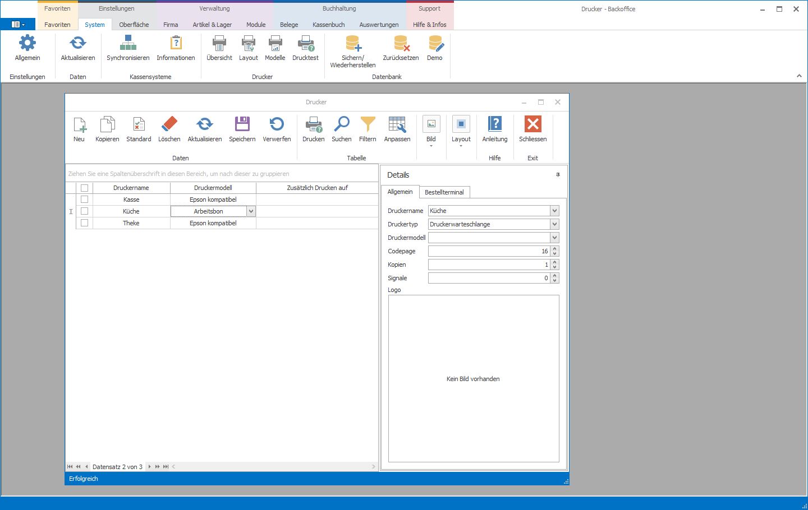Discard changes with Verwerfen

277,129
